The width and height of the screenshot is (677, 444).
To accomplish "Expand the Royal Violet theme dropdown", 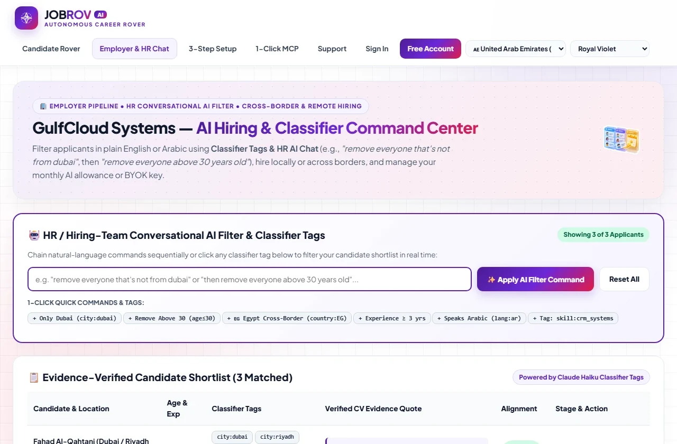I will tap(610, 49).
